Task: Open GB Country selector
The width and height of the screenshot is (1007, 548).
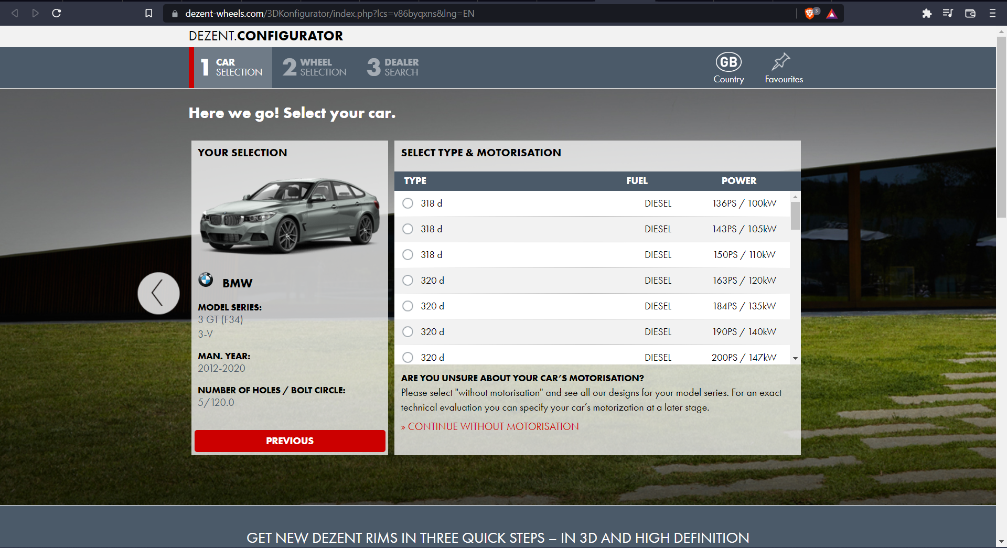Action: [729, 68]
